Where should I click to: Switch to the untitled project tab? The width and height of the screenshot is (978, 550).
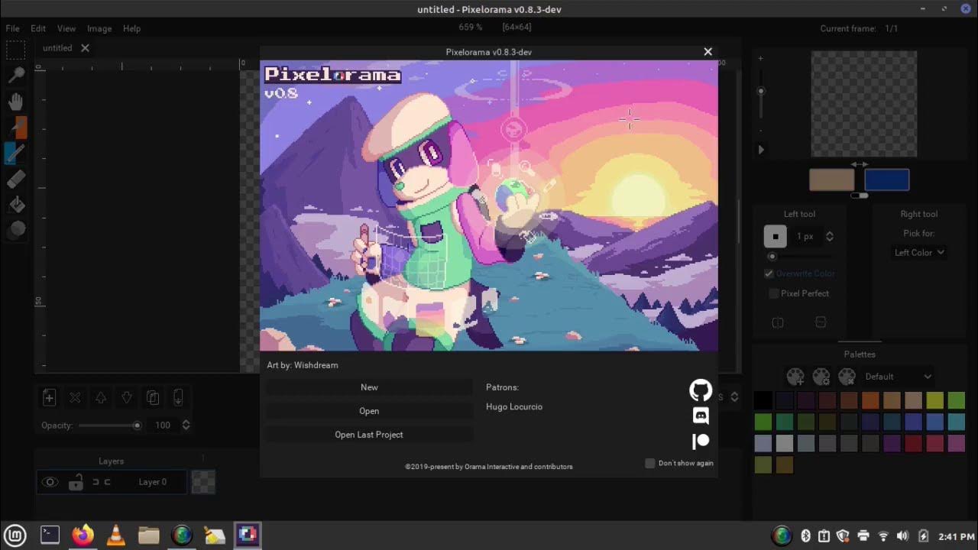click(x=57, y=48)
